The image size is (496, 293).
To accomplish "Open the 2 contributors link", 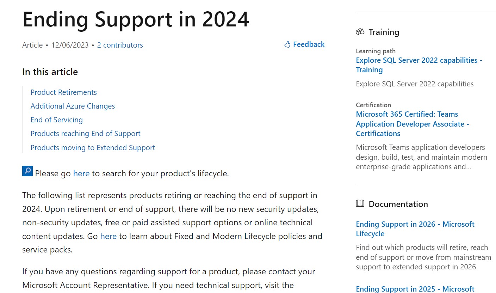I will [120, 45].
